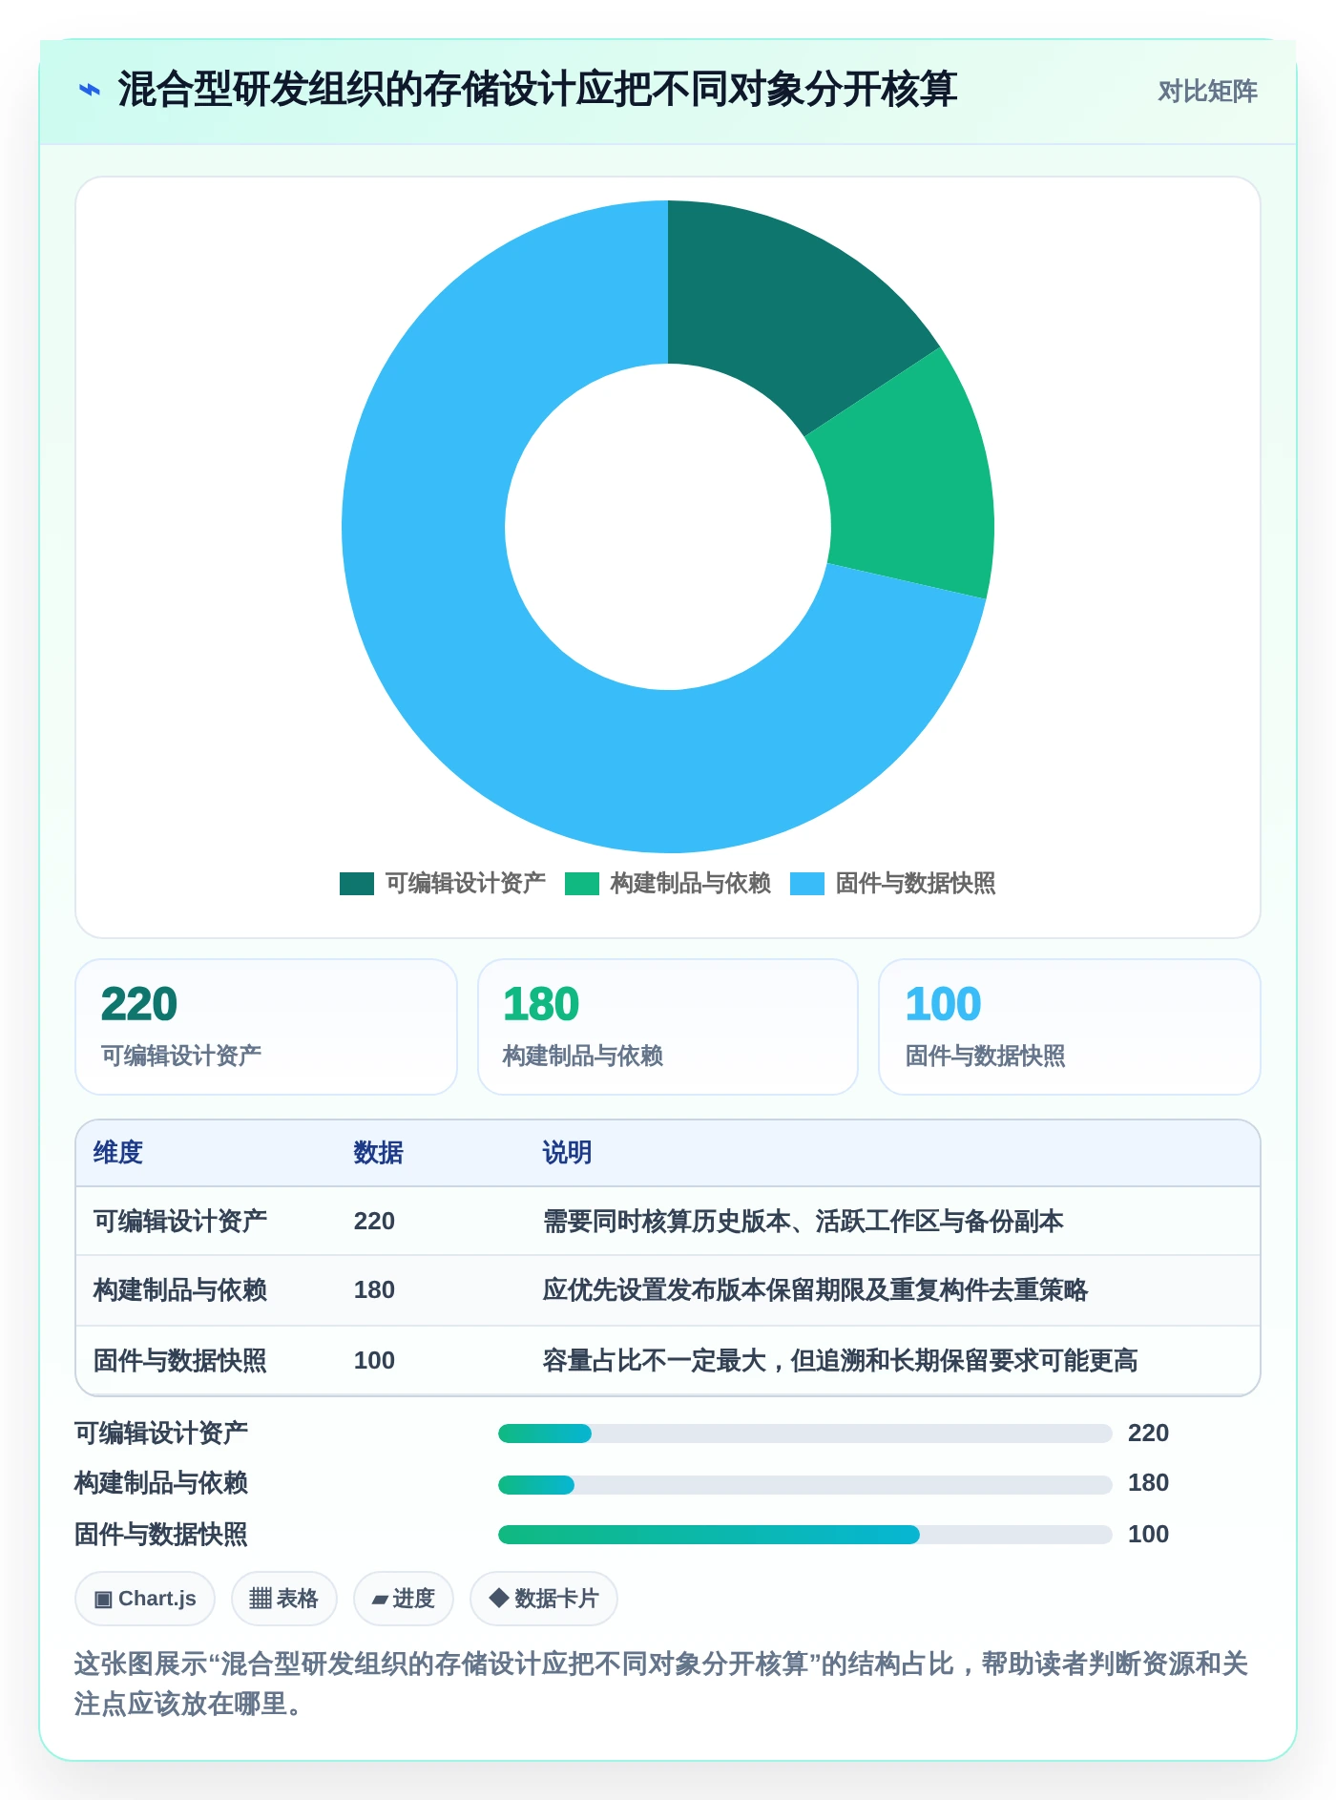Click the 维度 column header

pyautogui.click(x=118, y=1153)
